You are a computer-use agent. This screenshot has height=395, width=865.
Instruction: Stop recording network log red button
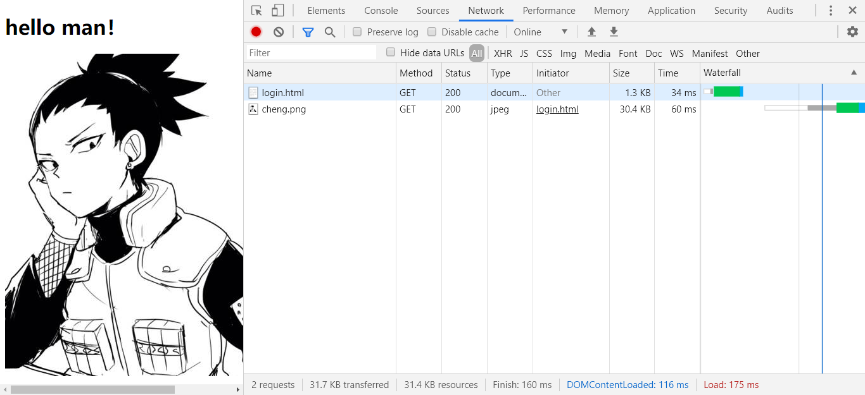(256, 32)
